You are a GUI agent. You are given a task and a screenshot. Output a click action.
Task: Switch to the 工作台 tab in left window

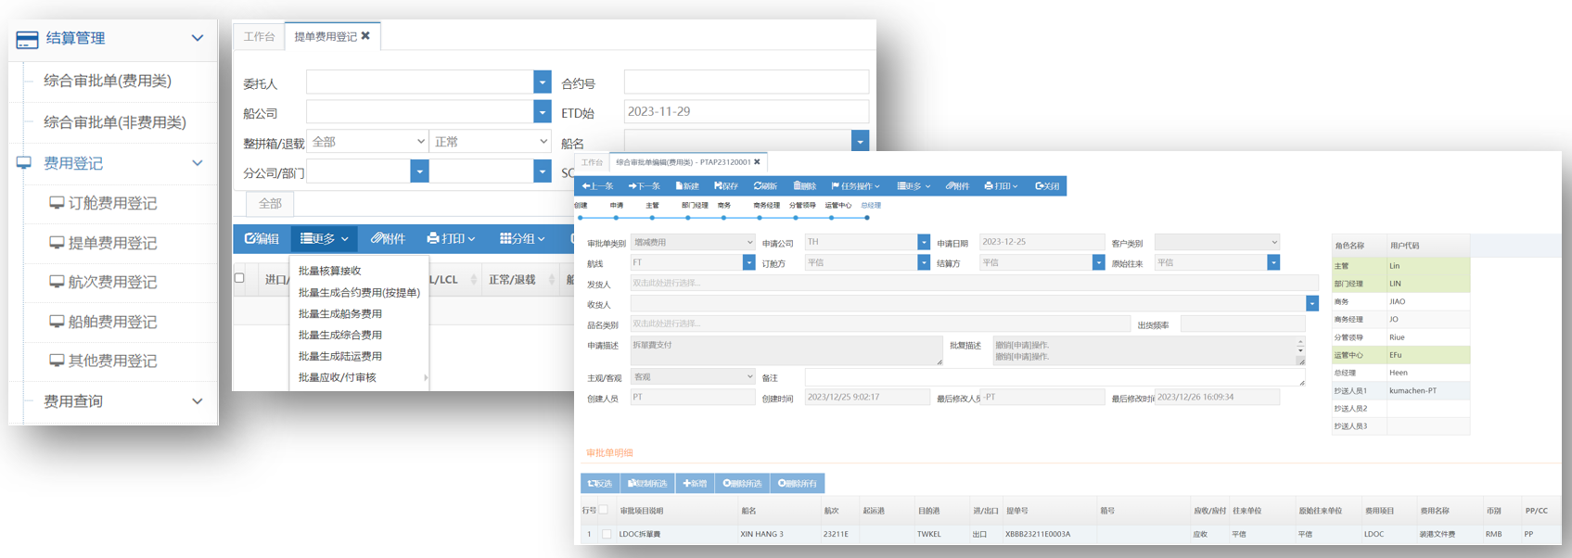[x=259, y=37]
